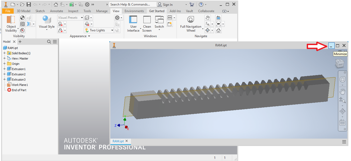Switch to the 3D Model tab
Viewport: 351px width, 161px height.
[x=24, y=11]
